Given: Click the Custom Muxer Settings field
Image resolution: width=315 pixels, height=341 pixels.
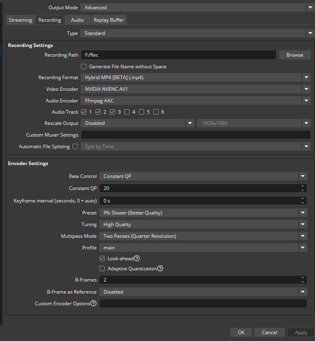Looking at the screenshot, I should pos(196,135).
